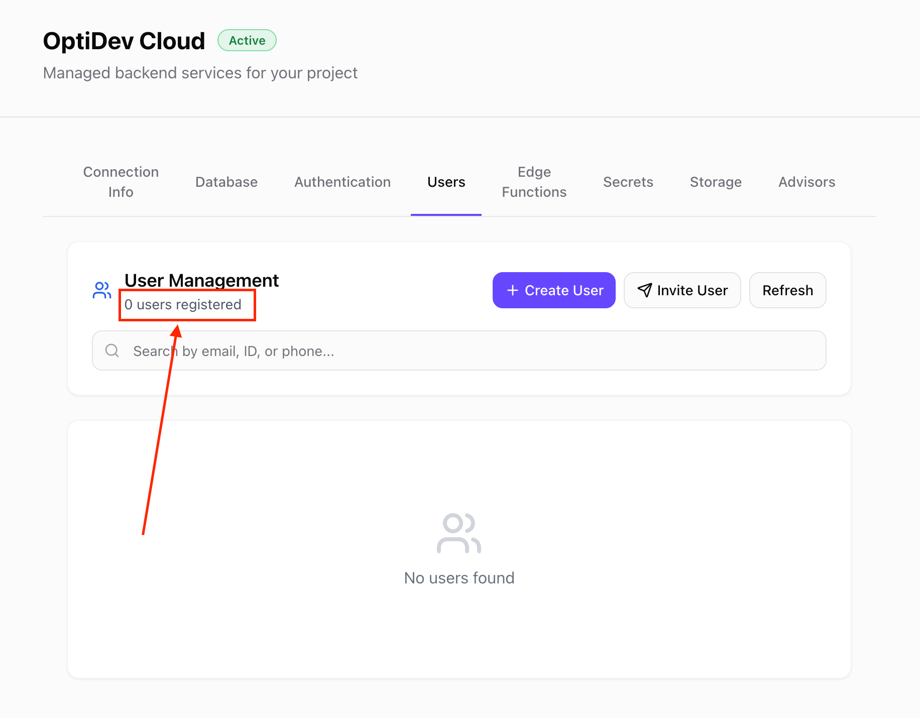Click the blue User Management people icon
920x718 pixels.
point(101,290)
